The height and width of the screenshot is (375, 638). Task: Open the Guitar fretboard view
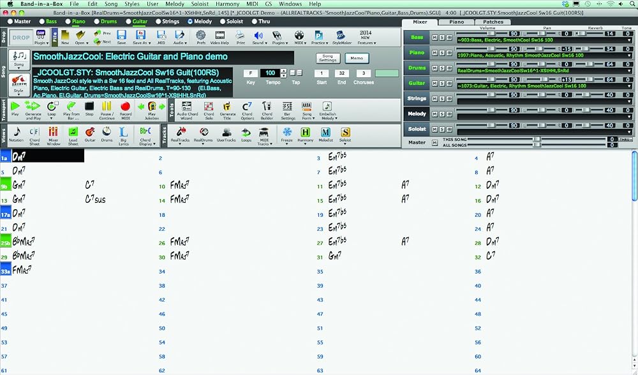coord(90,134)
